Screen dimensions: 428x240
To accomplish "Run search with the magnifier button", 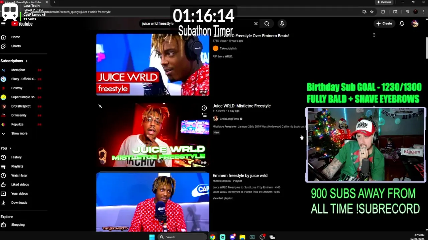I will coord(267,24).
